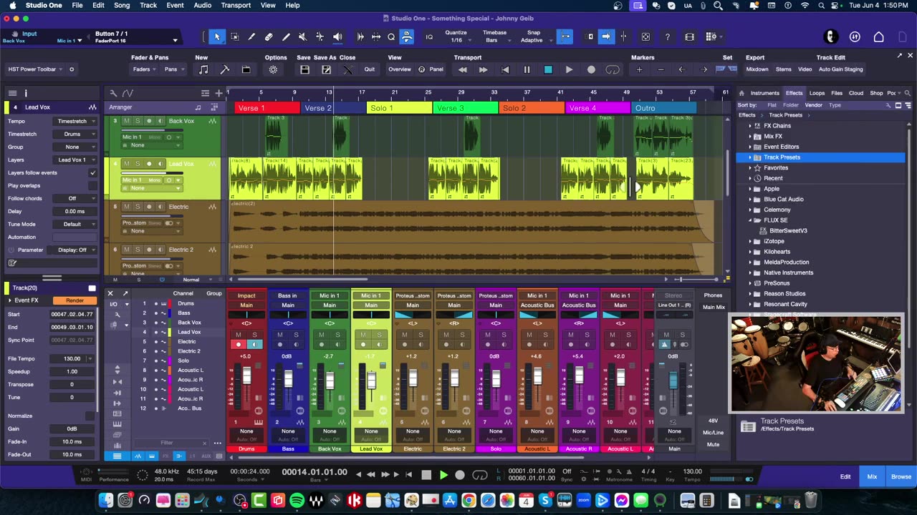The image size is (917, 515).
Task: Select the Listen speaker tool
Action: pyautogui.click(x=337, y=36)
